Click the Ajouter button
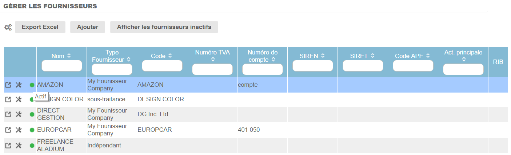Screen dimensions: 511x155 (x=88, y=27)
